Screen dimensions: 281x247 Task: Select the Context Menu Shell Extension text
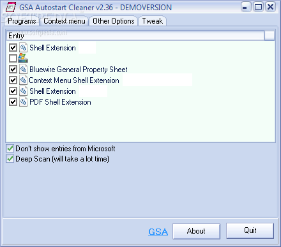[74, 80]
